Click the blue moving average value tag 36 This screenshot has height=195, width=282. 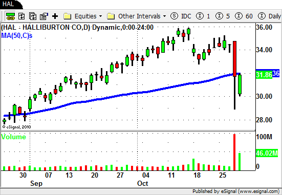pyautogui.click(x=276, y=73)
